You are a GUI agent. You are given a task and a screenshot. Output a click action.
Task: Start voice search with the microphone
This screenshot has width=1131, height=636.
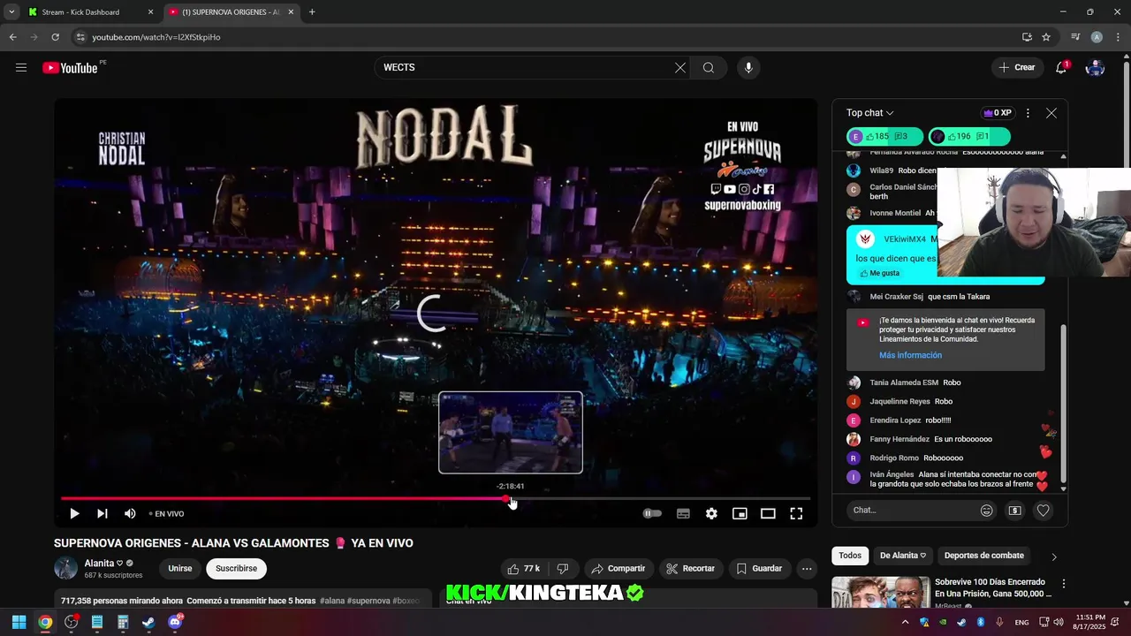(x=748, y=67)
